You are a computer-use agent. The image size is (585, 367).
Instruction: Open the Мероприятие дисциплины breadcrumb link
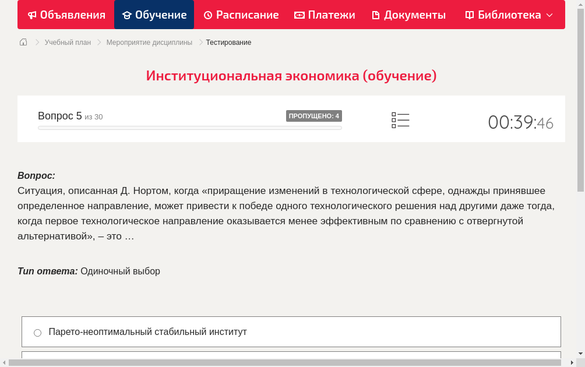pos(149,43)
